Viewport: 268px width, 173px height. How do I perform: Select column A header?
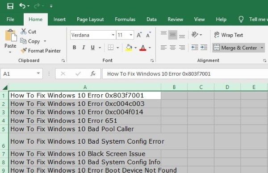85,87
